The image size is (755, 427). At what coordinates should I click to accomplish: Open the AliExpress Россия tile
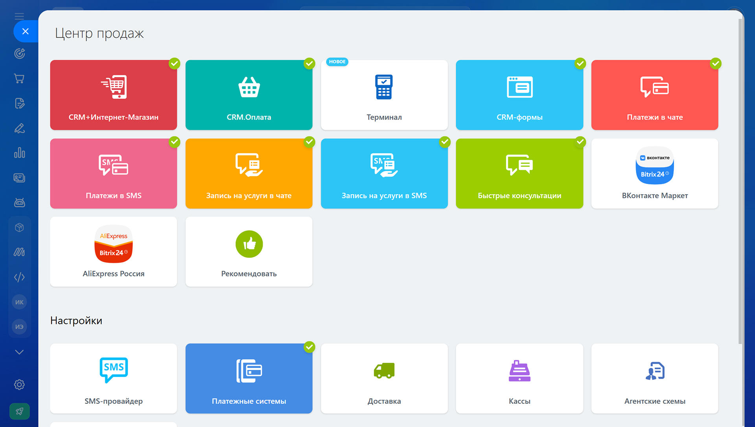click(114, 252)
